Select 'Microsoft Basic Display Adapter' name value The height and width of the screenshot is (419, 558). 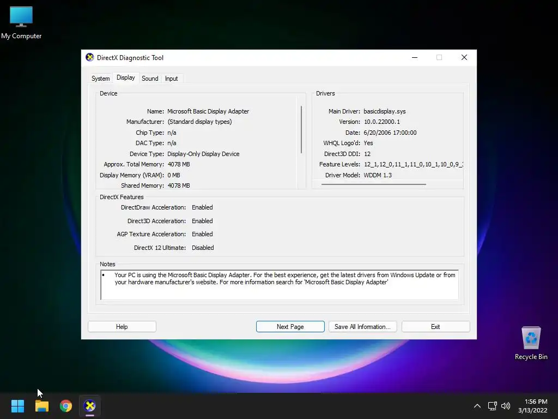208,111
